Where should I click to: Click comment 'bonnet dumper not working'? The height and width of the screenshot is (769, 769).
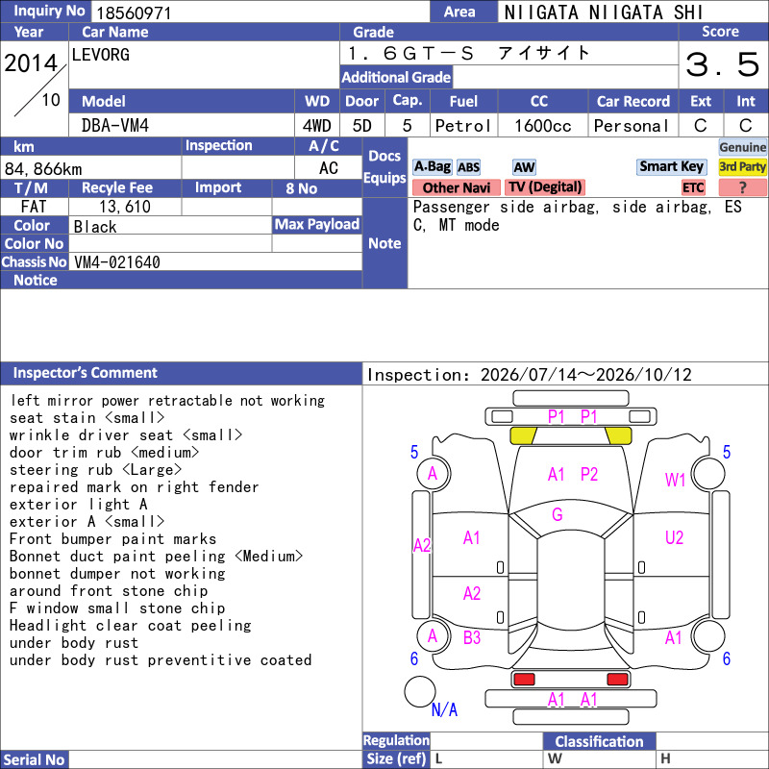click(117, 573)
